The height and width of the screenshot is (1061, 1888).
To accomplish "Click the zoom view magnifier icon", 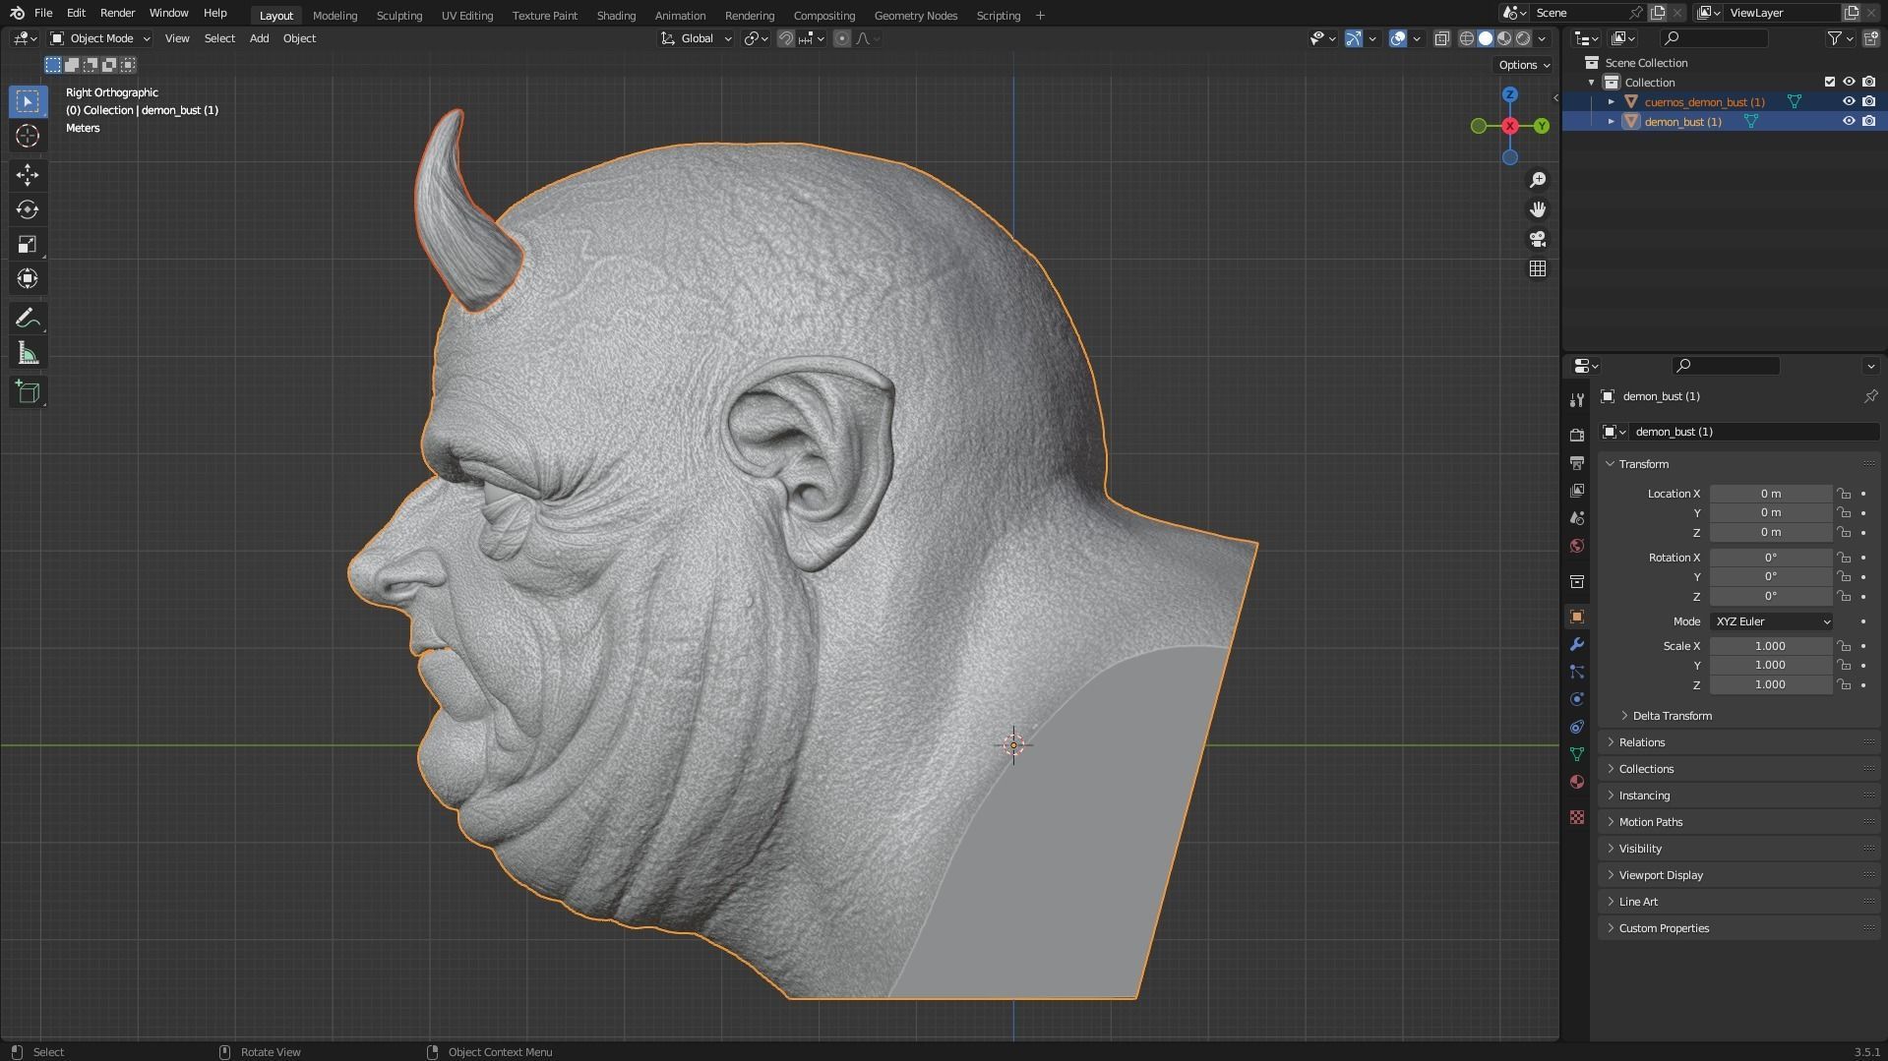I will [x=1538, y=180].
